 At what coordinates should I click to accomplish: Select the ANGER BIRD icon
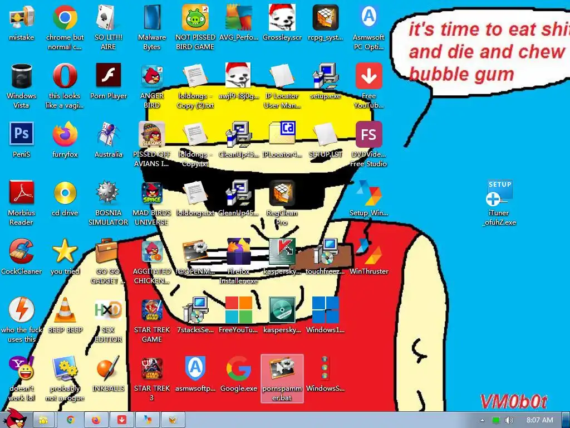pyautogui.click(x=152, y=76)
